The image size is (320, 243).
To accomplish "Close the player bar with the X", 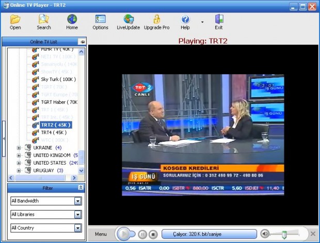I will click(313, 234).
